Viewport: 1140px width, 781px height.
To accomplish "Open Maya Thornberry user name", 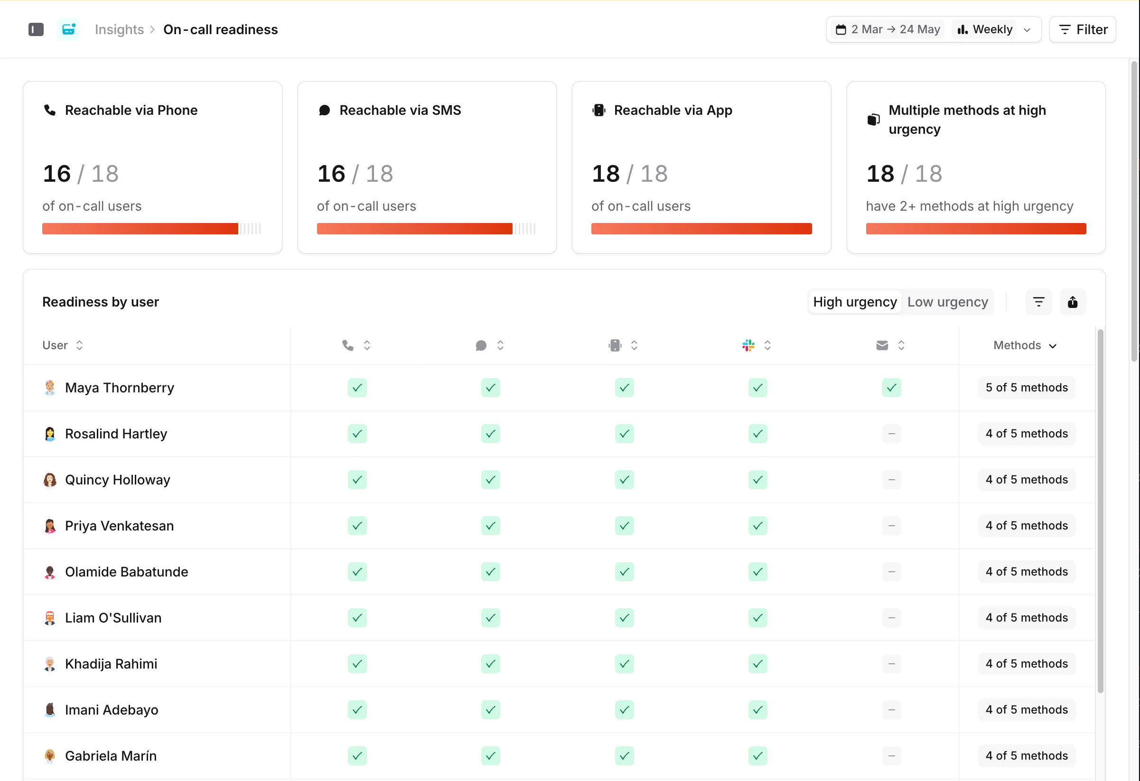I will pyautogui.click(x=120, y=388).
